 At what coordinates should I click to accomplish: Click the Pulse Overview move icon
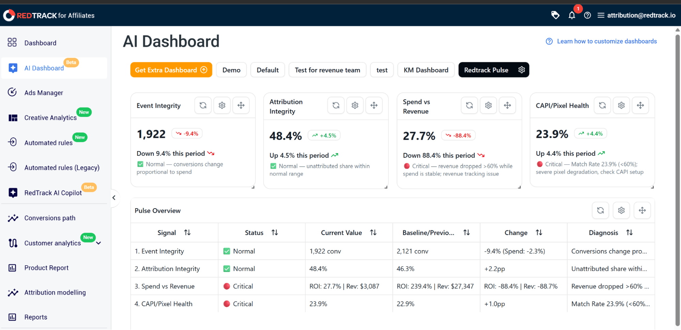642,211
